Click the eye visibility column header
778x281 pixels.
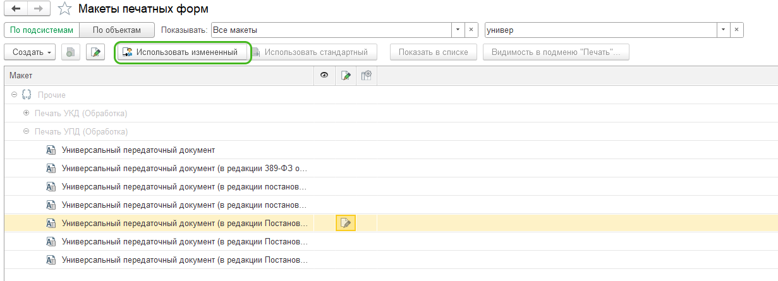(324, 76)
